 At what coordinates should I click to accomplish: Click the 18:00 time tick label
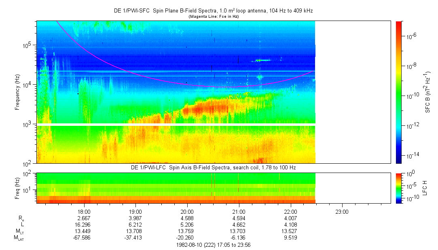coord(84,211)
